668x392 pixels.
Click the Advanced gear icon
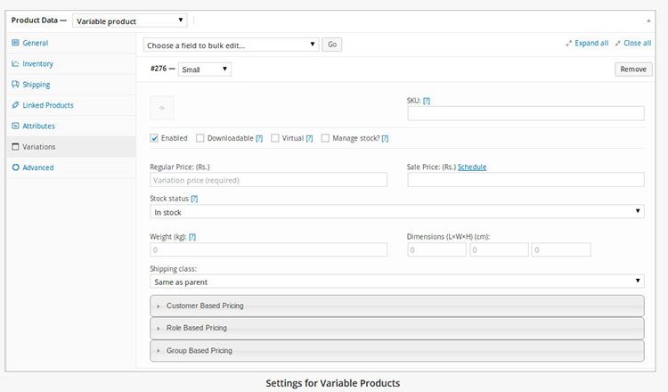pyautogui.click(x=15, y=167)
